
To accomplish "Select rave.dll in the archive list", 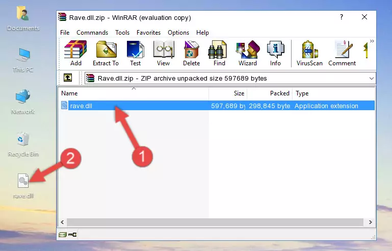I will [x=217, y=106].
